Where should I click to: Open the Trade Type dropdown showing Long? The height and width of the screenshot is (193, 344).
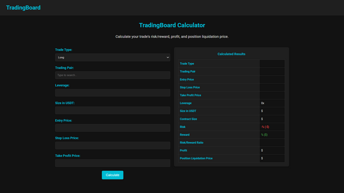[x=112, y=57]
